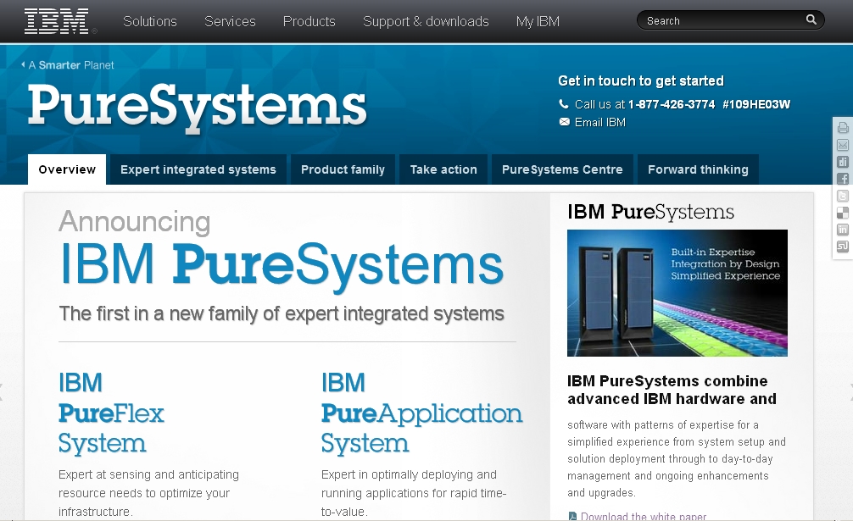Click the 'IBM PureSystems' title above the thumbnail
Image resolution: width=853 pixels, height=521 pixels.
650,212
